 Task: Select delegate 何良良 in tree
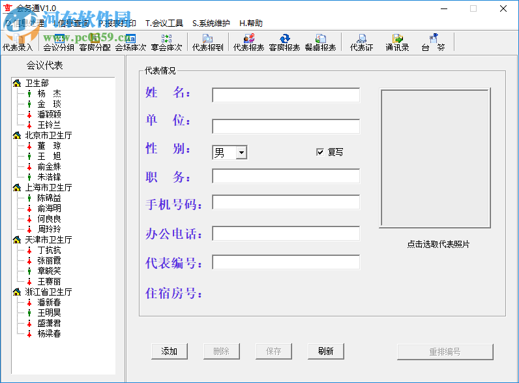click(x=49, y=219)
